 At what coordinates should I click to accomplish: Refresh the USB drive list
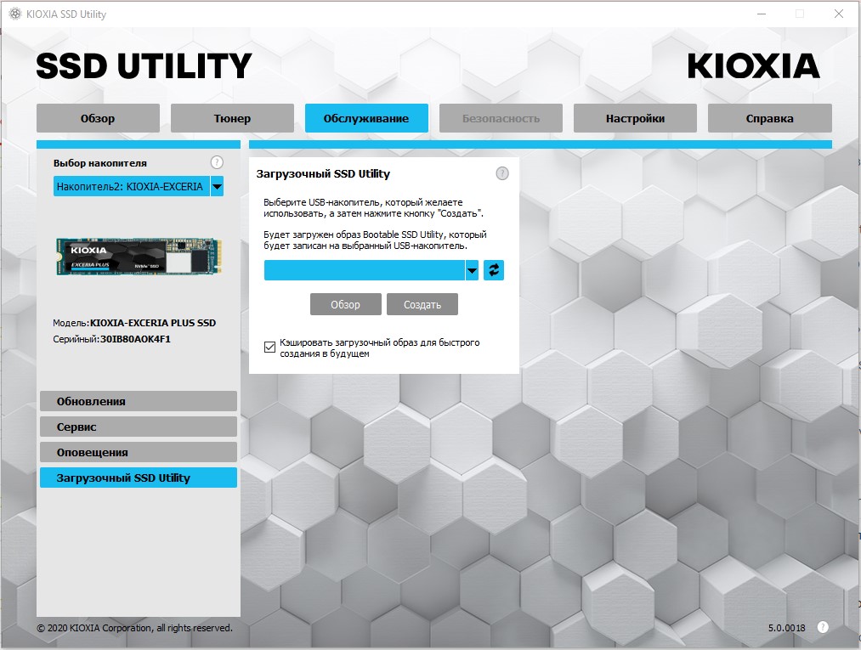(494, 270)
